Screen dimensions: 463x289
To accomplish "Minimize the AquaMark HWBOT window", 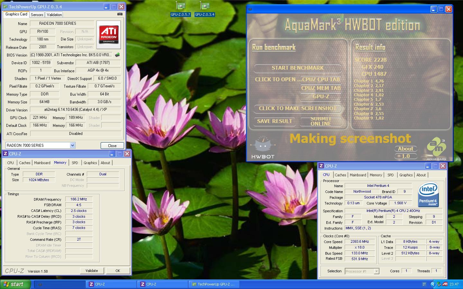I will click(x=434, y=9).
